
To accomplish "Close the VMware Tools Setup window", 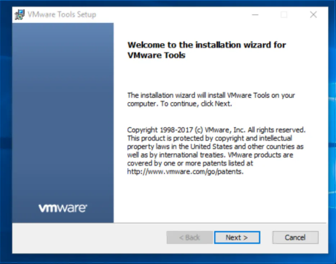I will click(313, 15).
